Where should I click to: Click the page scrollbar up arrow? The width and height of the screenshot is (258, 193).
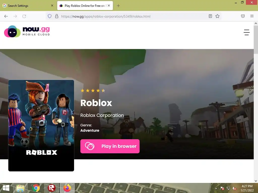[x=256, y=23]
